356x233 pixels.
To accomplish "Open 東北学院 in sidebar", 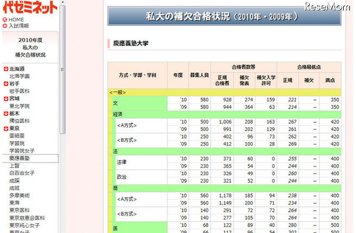I will 19,106.
